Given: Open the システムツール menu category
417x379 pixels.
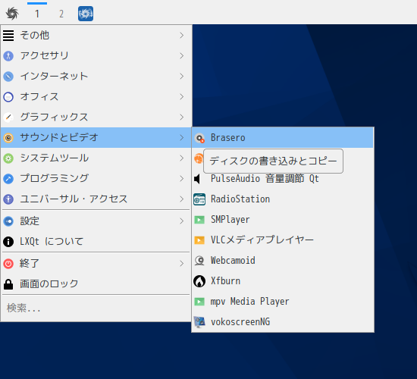Looking at the screenshot, I should (x=96, y=158).
